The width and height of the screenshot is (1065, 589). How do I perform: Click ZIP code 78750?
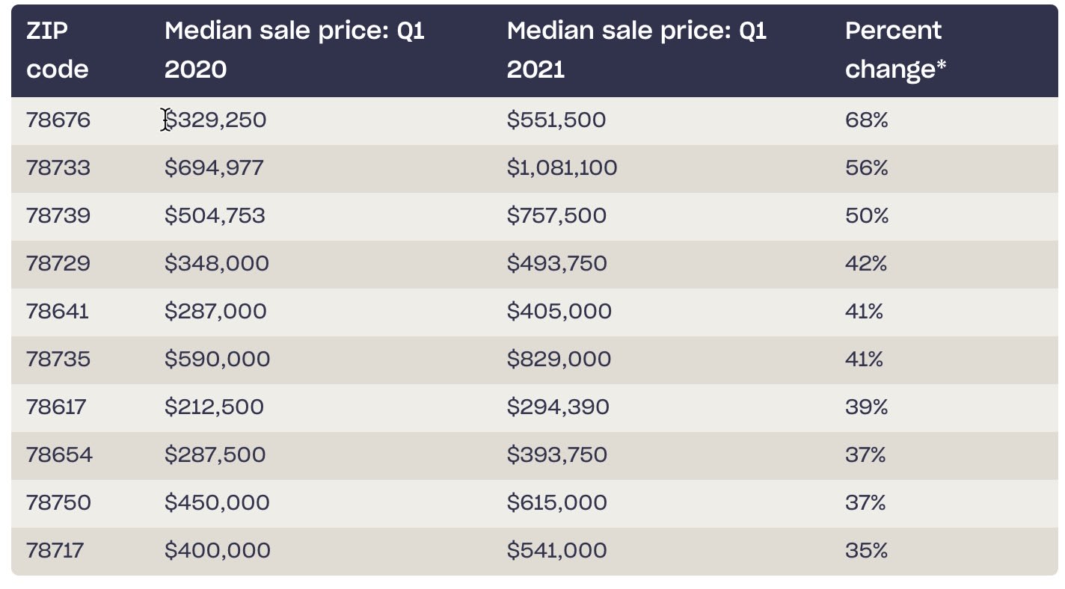pos(58,503)
